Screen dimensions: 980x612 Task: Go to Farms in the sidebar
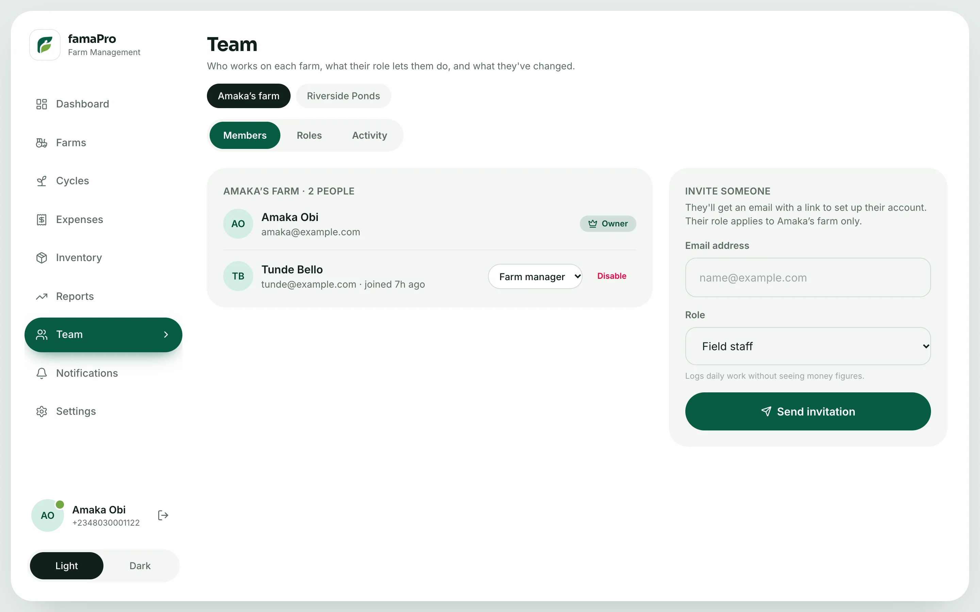[x=103, y=143]
